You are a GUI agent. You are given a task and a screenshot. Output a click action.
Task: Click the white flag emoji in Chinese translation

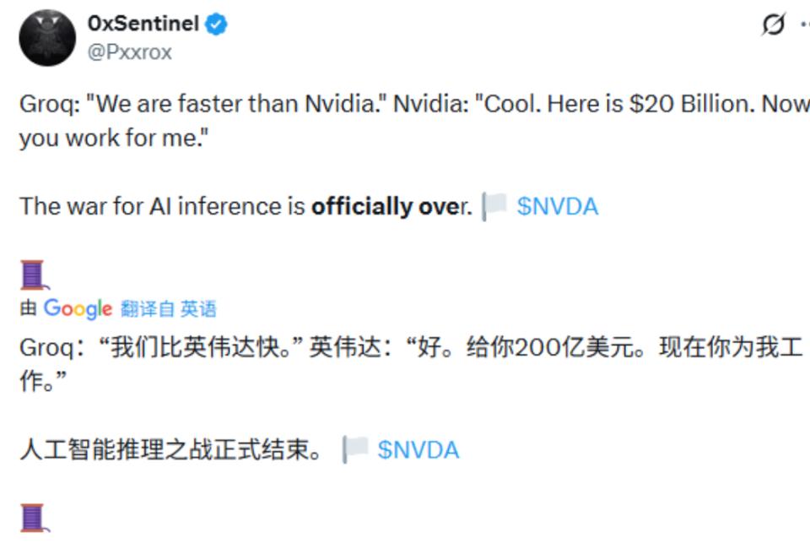(356, 449)
